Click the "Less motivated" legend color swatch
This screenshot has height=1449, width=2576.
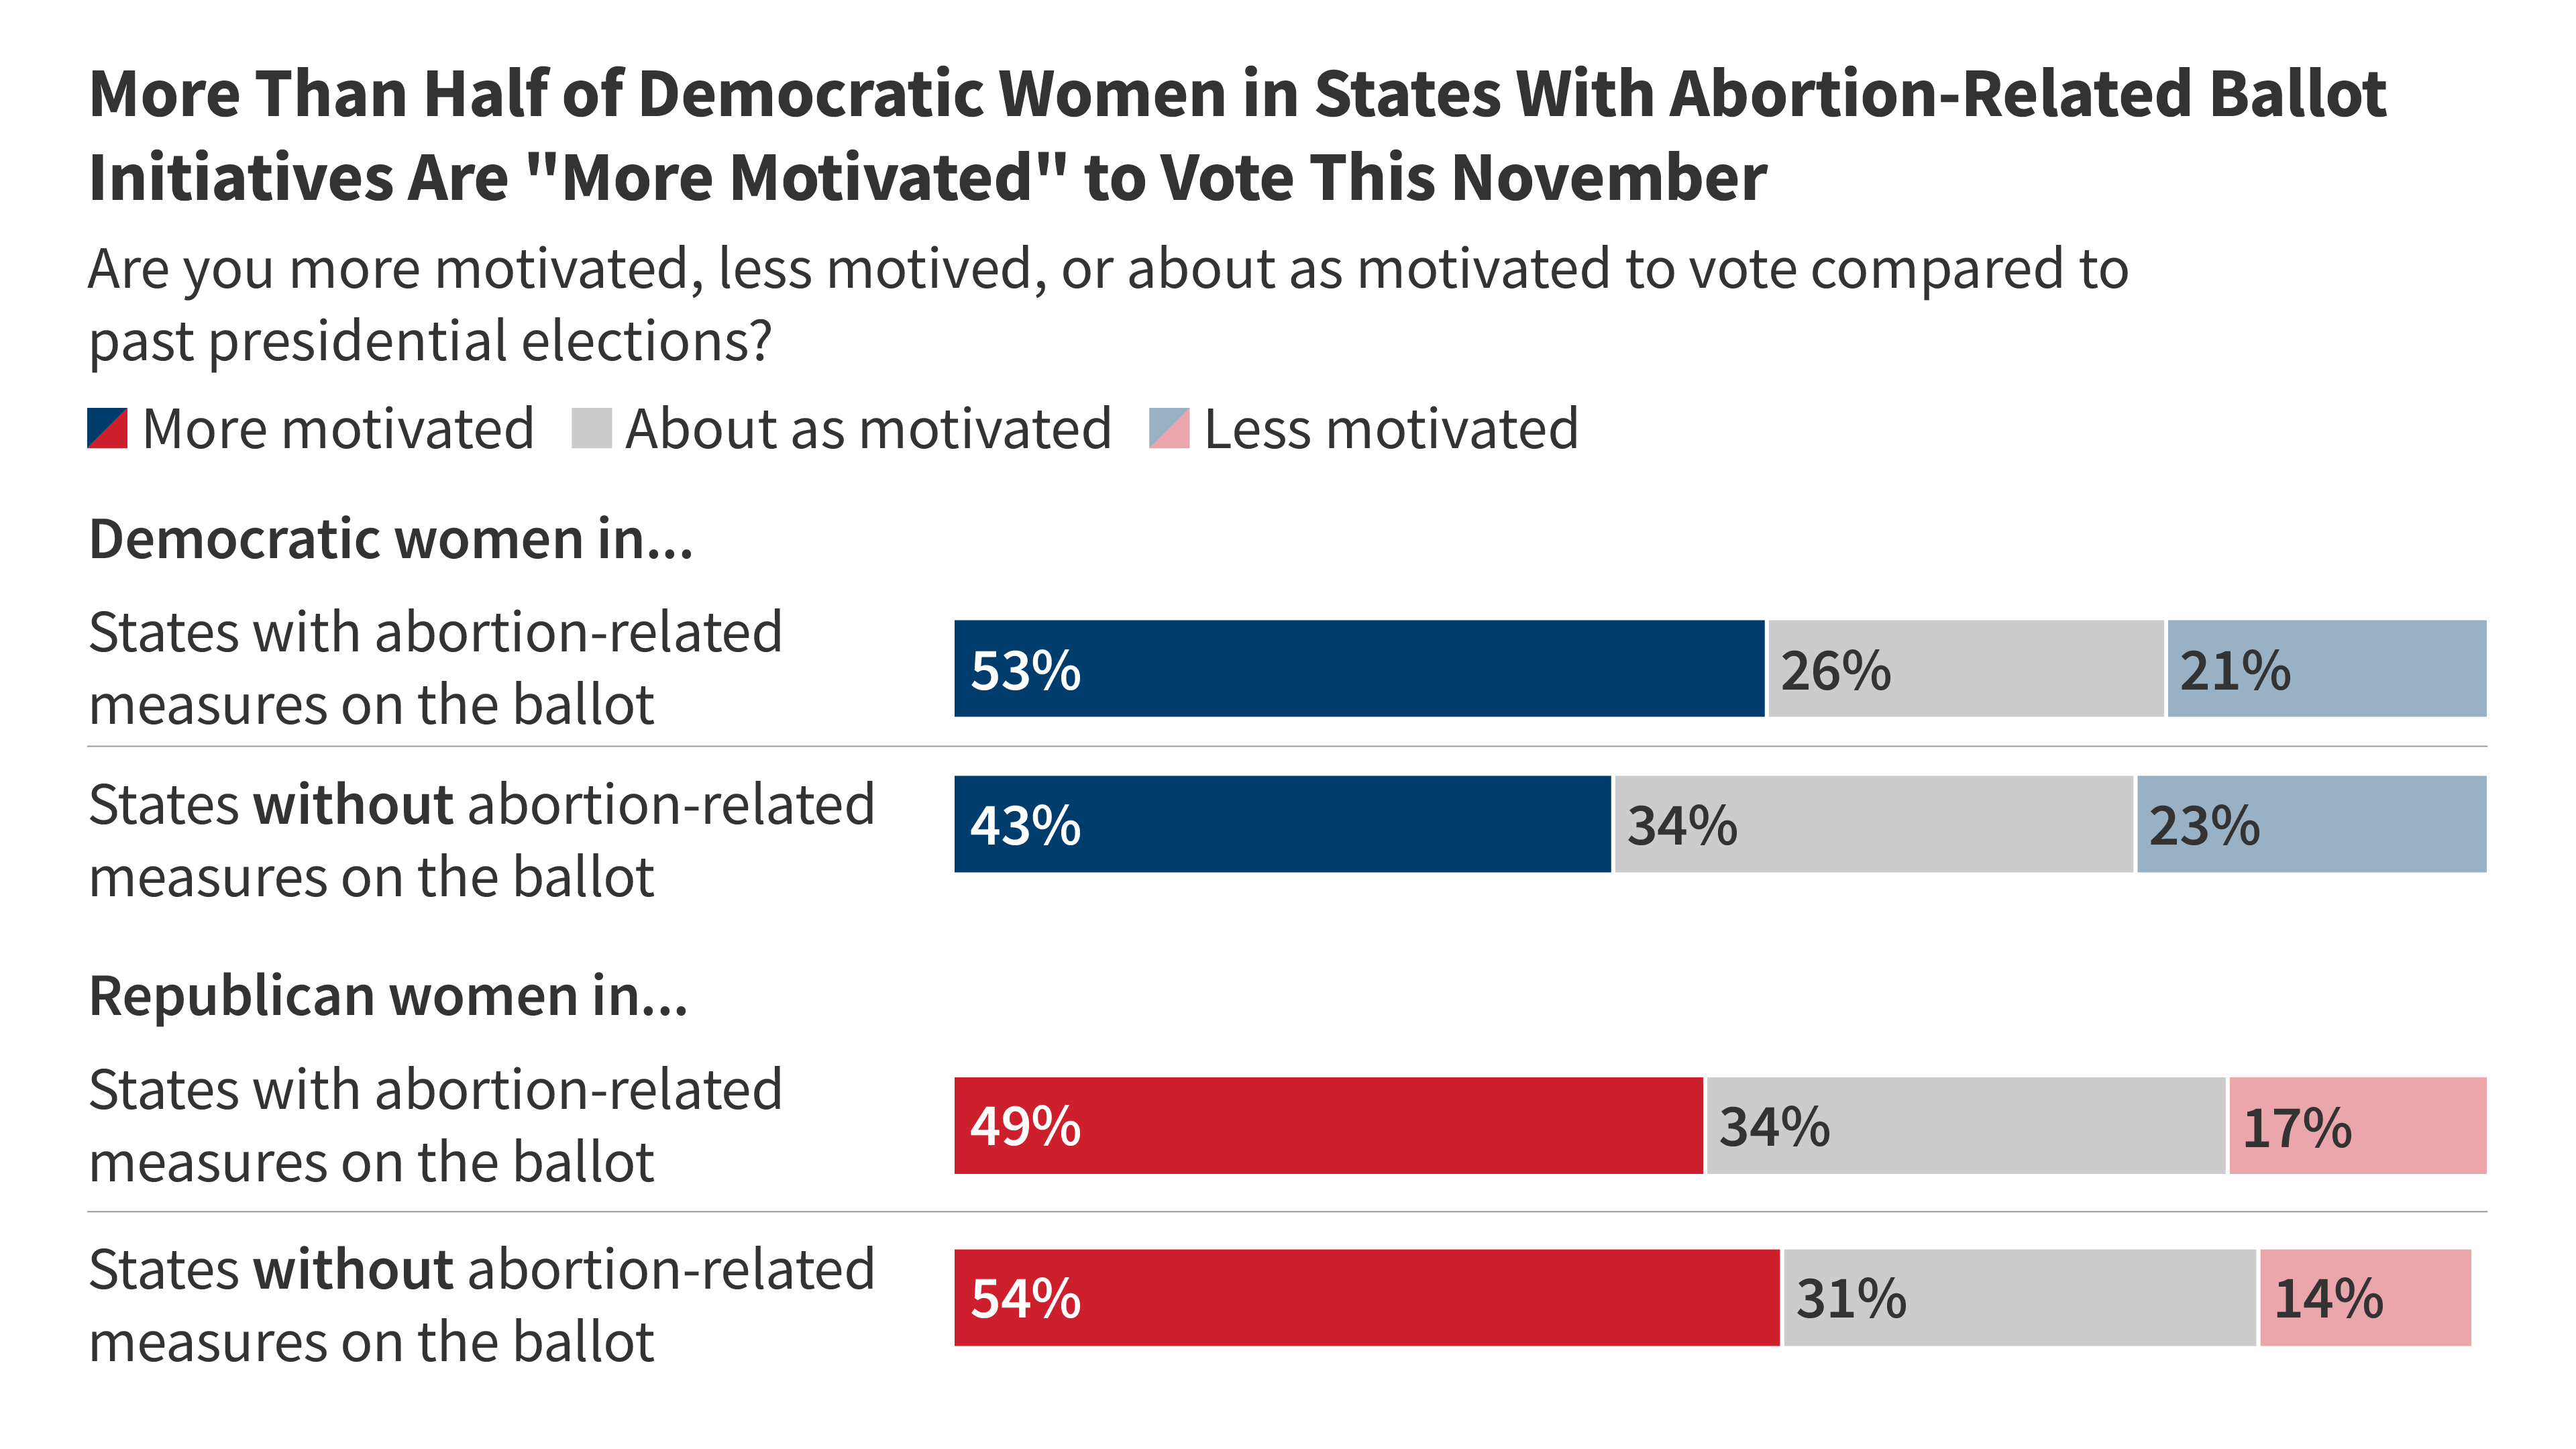pos(1169,428)
